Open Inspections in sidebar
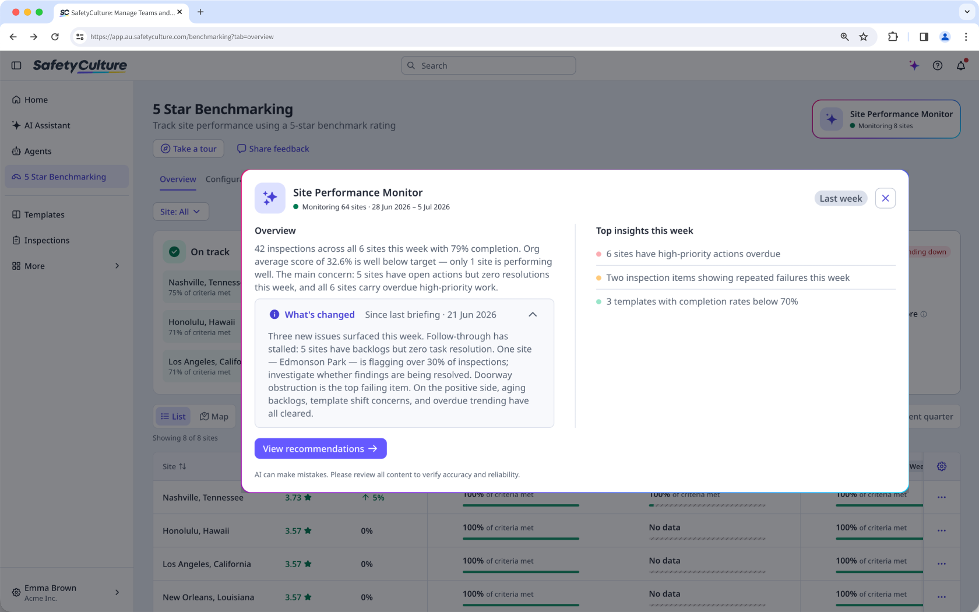 66,240
